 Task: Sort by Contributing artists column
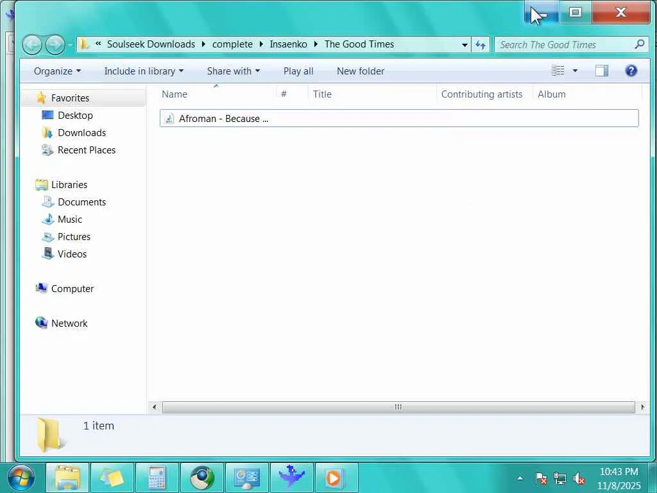(x=484, y=94)
